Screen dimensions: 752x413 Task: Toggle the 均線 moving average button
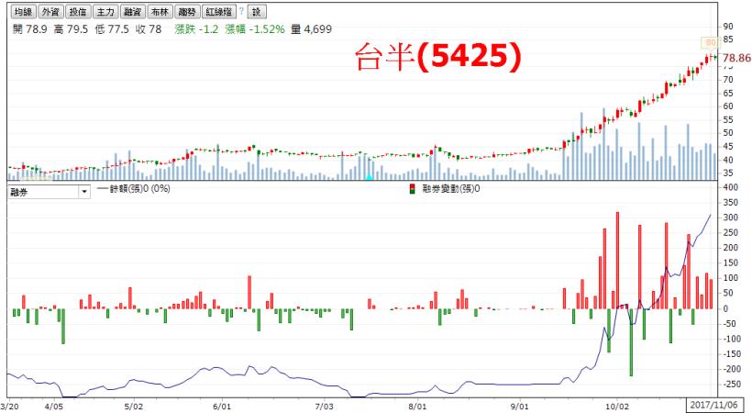click(24, 12)
